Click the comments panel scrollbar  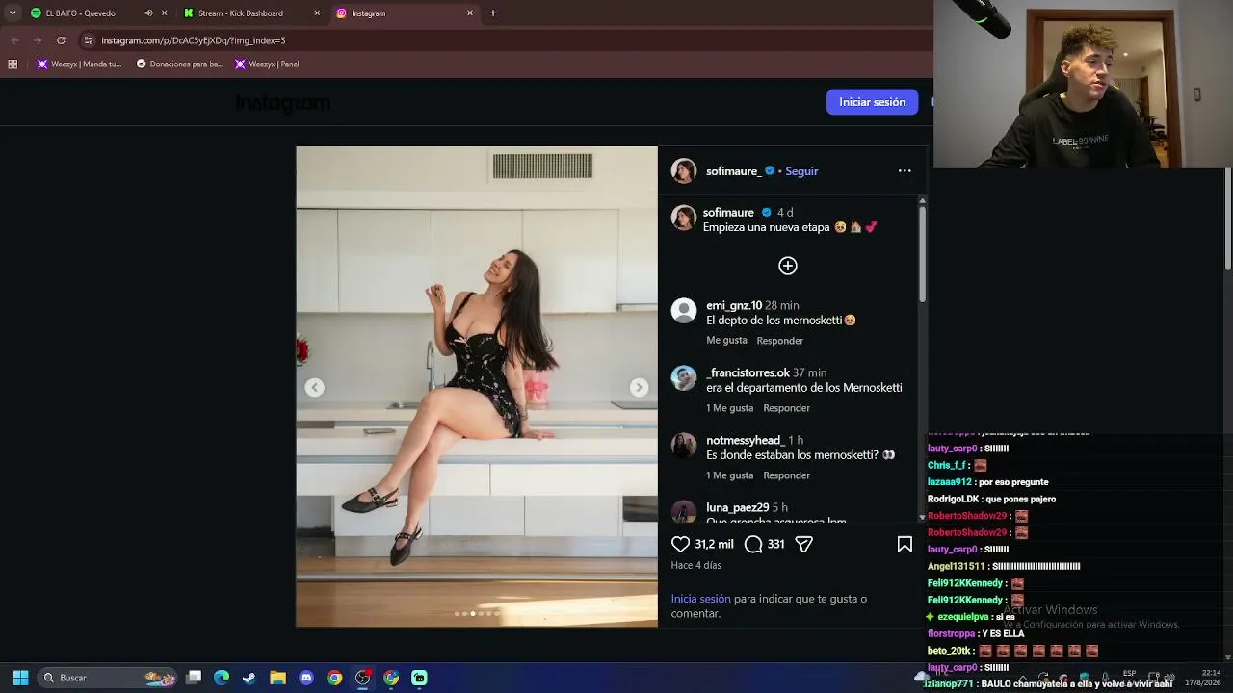click(922, 252)
